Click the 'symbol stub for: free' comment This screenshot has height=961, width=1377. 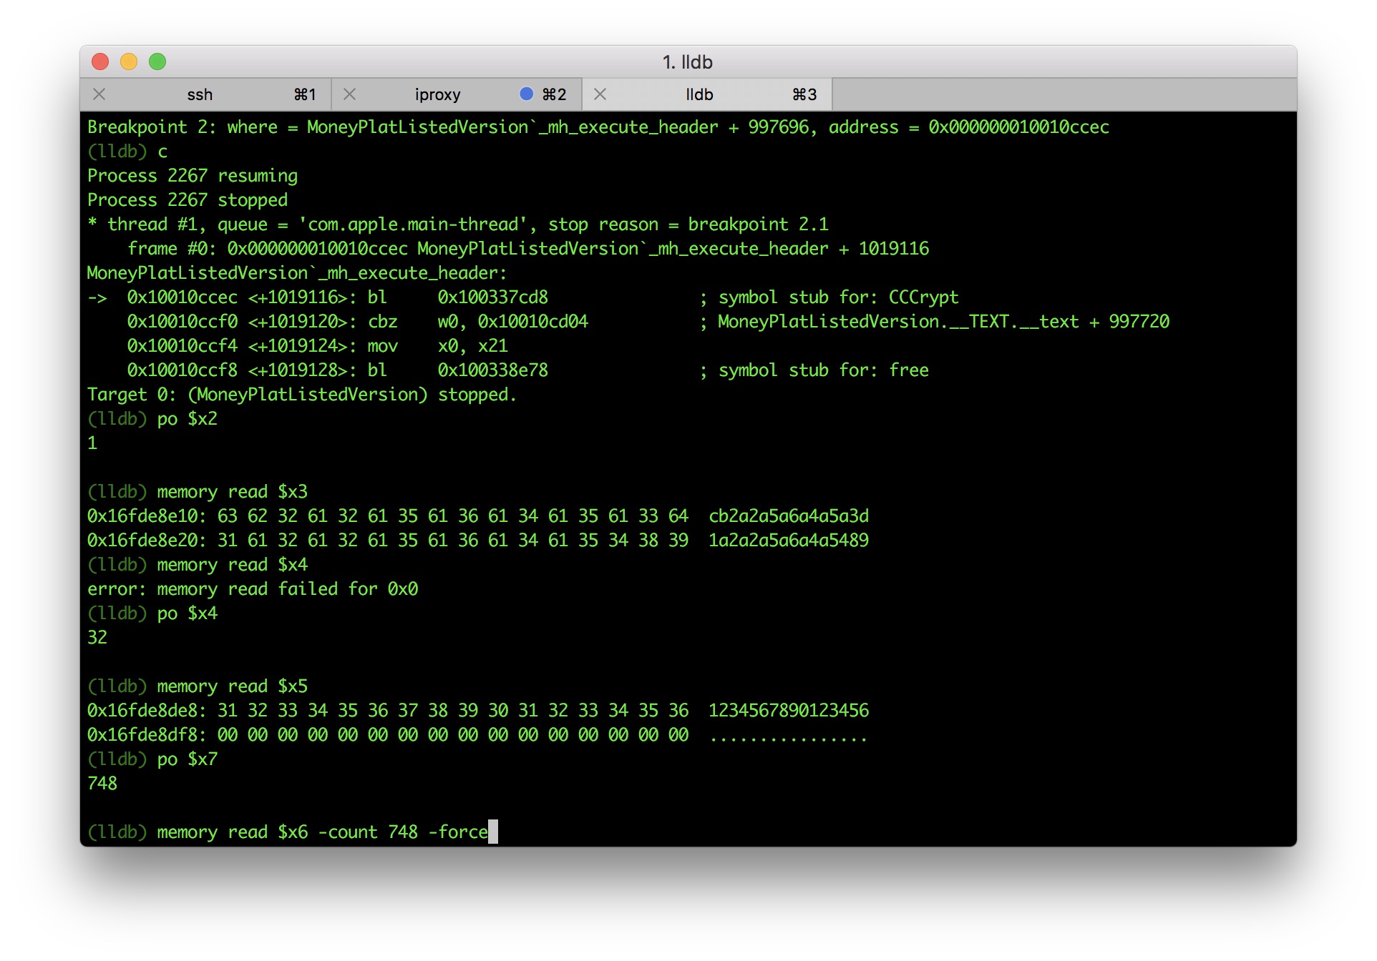coord(823,370)
